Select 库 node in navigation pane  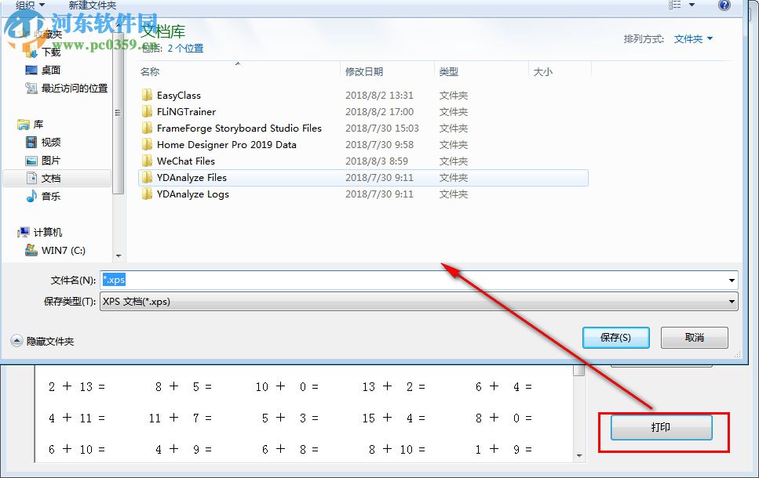[x=38, y=125]
